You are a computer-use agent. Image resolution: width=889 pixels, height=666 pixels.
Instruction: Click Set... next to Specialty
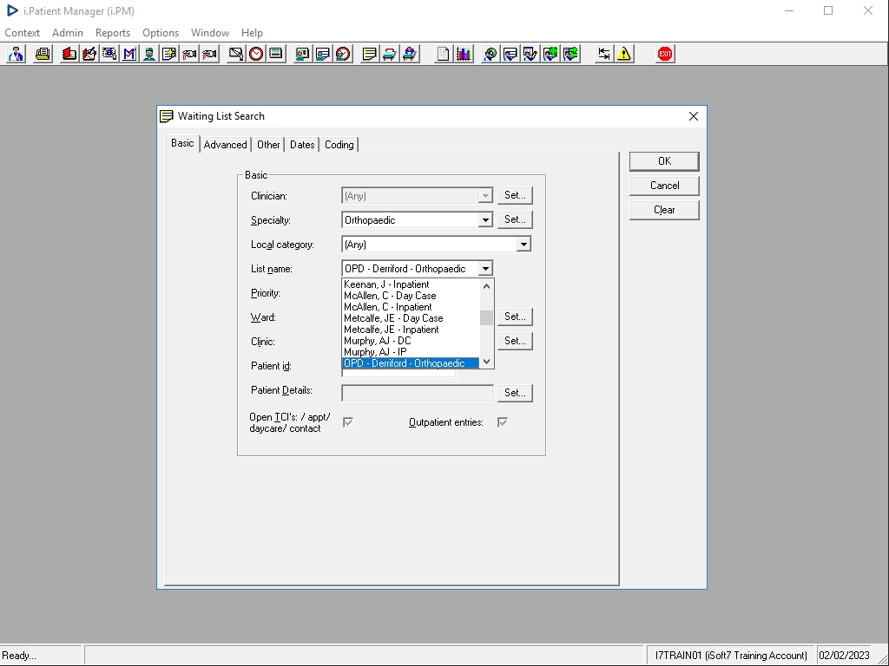[515, 219]
